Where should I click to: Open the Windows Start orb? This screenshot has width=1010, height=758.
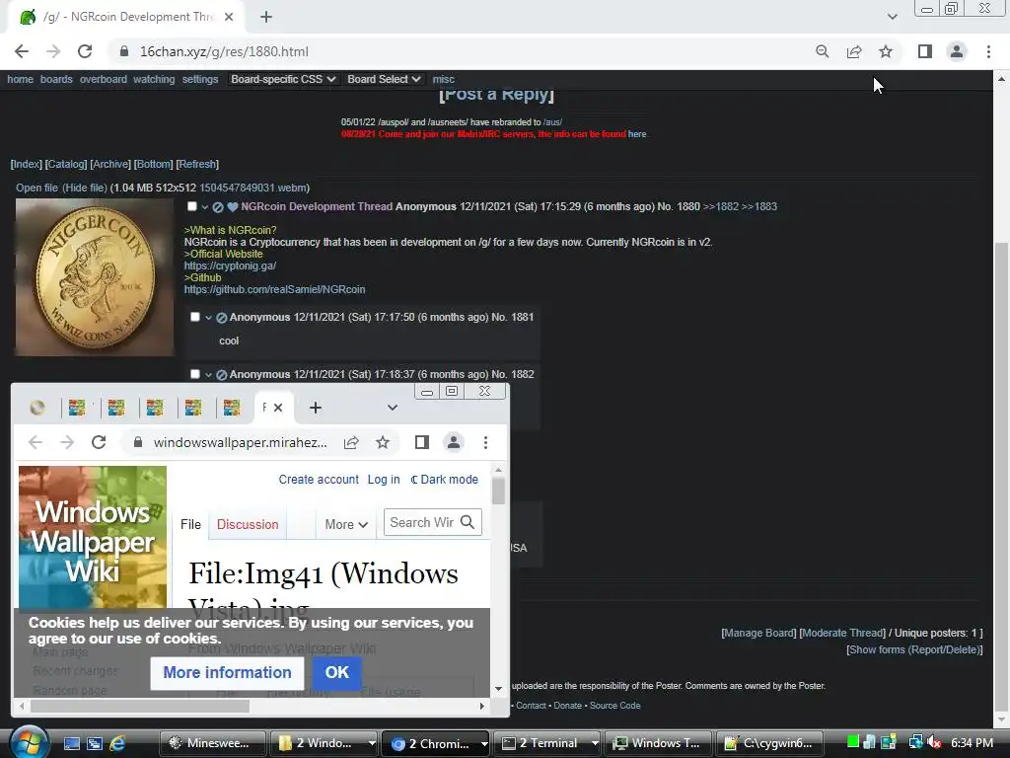28,742
